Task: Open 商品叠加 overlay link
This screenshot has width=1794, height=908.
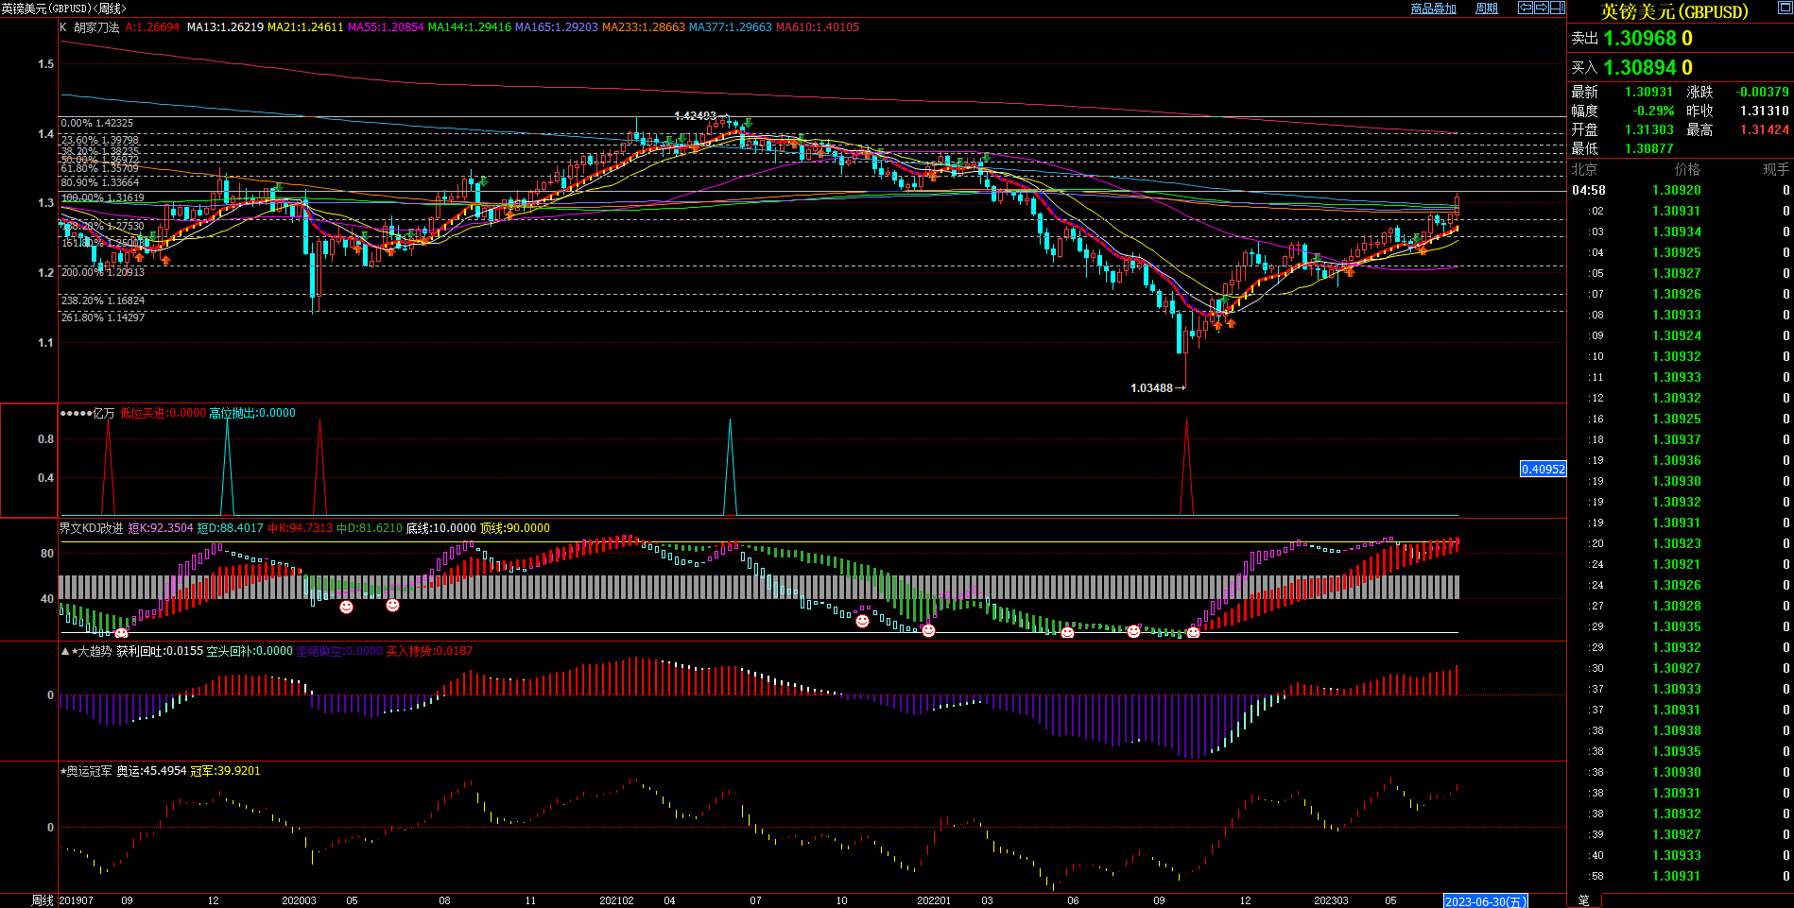Action: click(x=1433, y=9)
